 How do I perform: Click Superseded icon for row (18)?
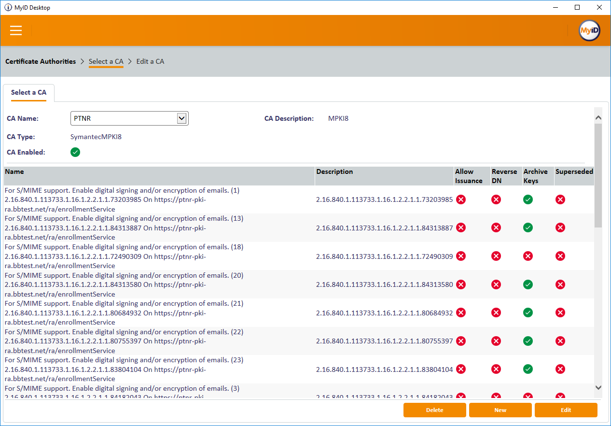[x=560, y=256]
